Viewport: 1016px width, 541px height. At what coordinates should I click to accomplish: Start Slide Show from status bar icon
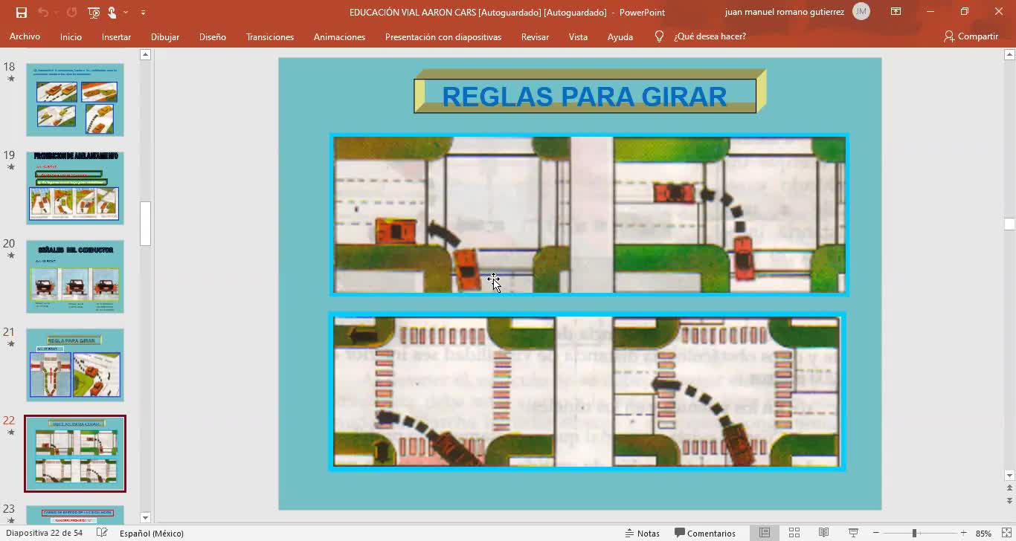(854, 533)
